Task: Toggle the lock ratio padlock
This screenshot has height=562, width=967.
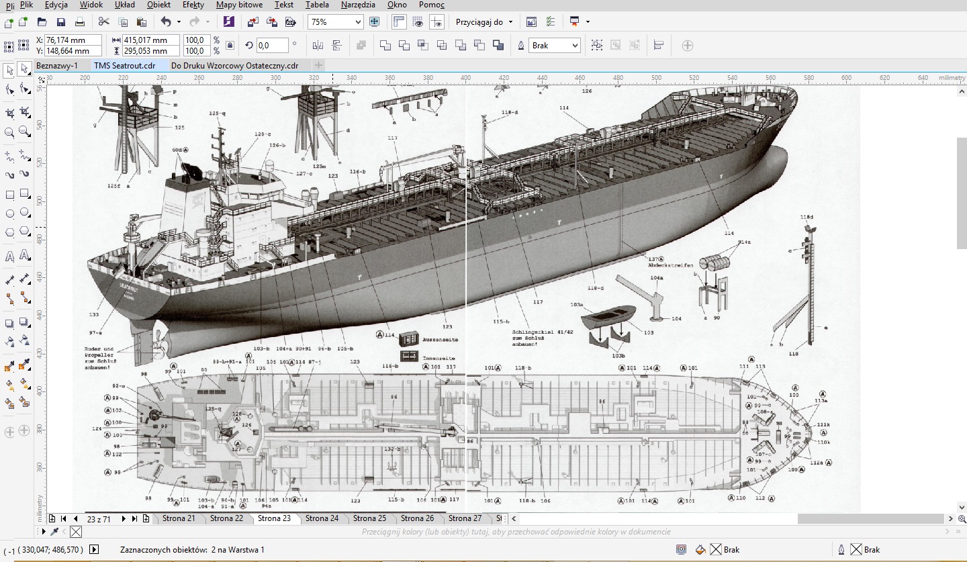Action: (x=230, y=46)
